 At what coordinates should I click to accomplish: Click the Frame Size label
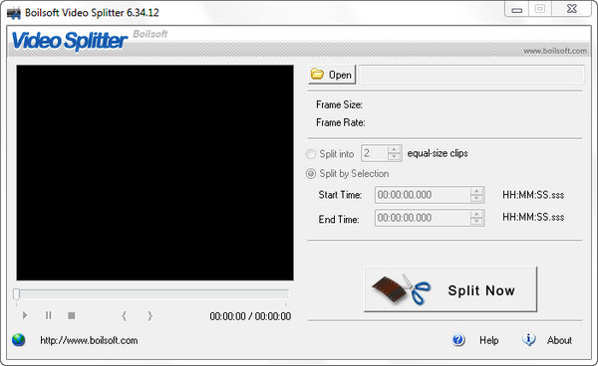(339, 104)
